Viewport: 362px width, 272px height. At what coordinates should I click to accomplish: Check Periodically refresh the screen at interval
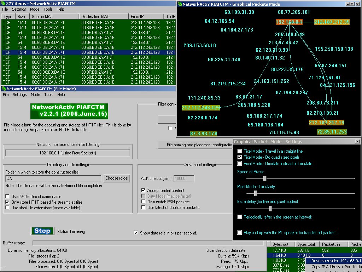pyautogui.click(x=239, y=217)
